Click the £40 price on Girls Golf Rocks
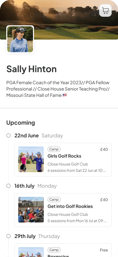The height and width of the screenshot is (257, 118). [104, 149]
